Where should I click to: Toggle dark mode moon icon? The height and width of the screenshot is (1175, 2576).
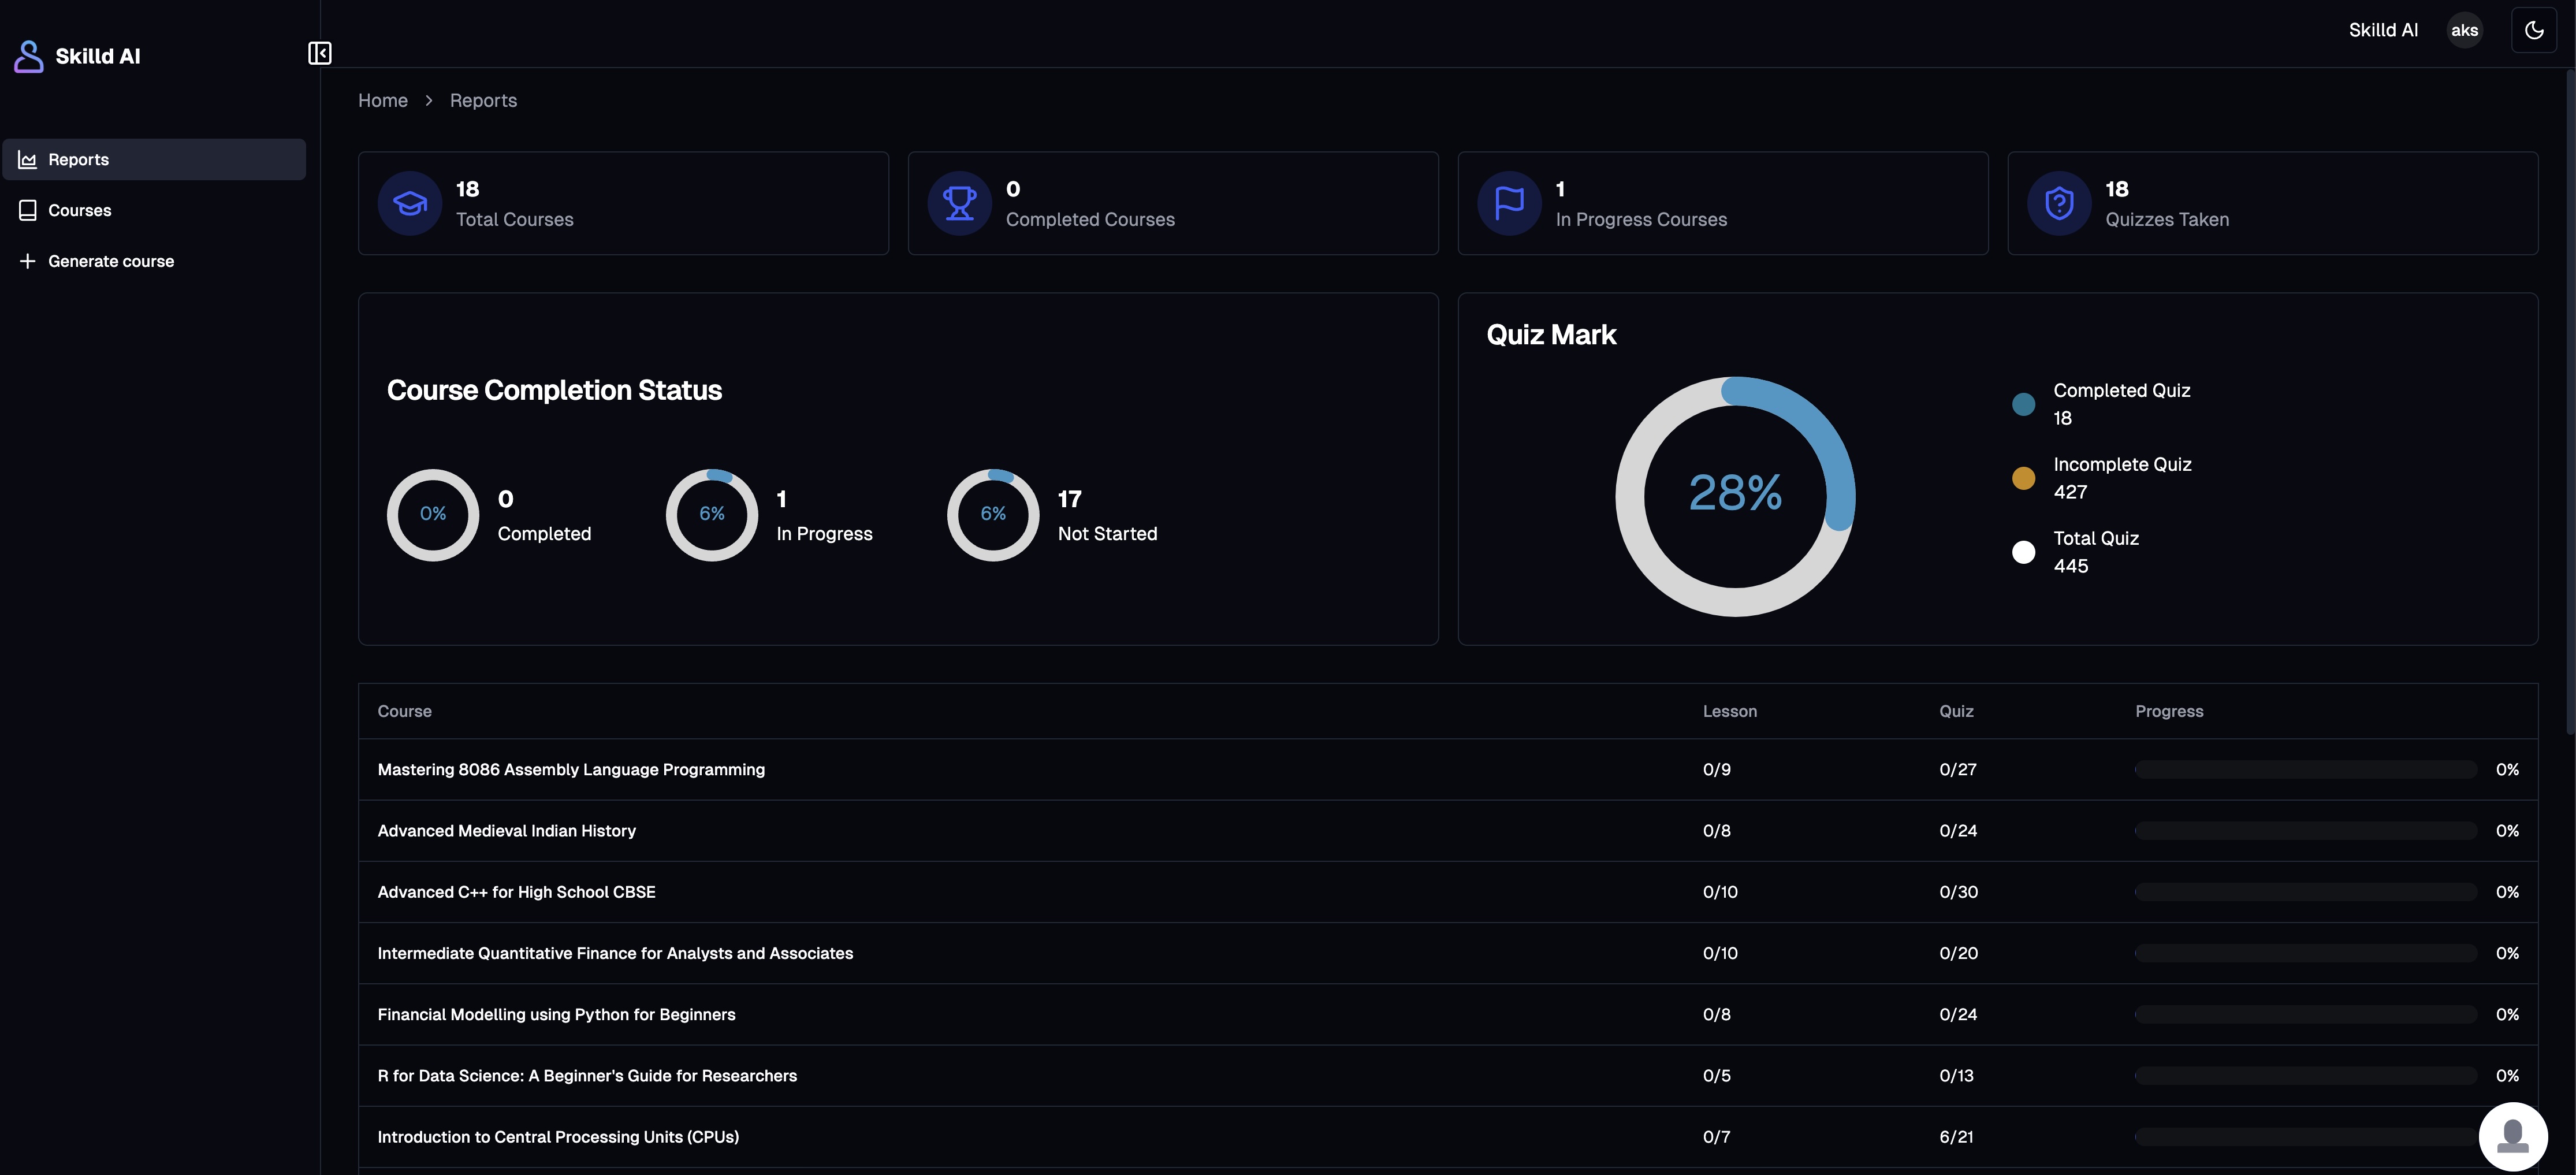coord(2533,30)
